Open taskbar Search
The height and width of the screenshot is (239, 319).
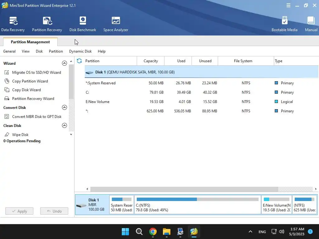point(139,232)
